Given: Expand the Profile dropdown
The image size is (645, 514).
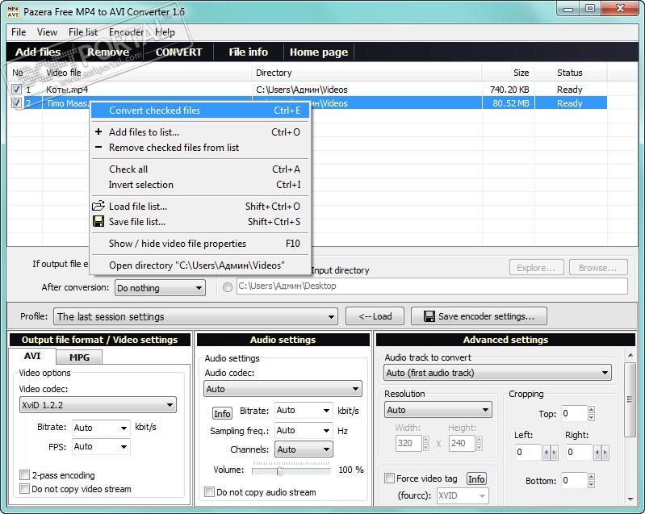Looking at the screenshot, I should click(195, 316).
